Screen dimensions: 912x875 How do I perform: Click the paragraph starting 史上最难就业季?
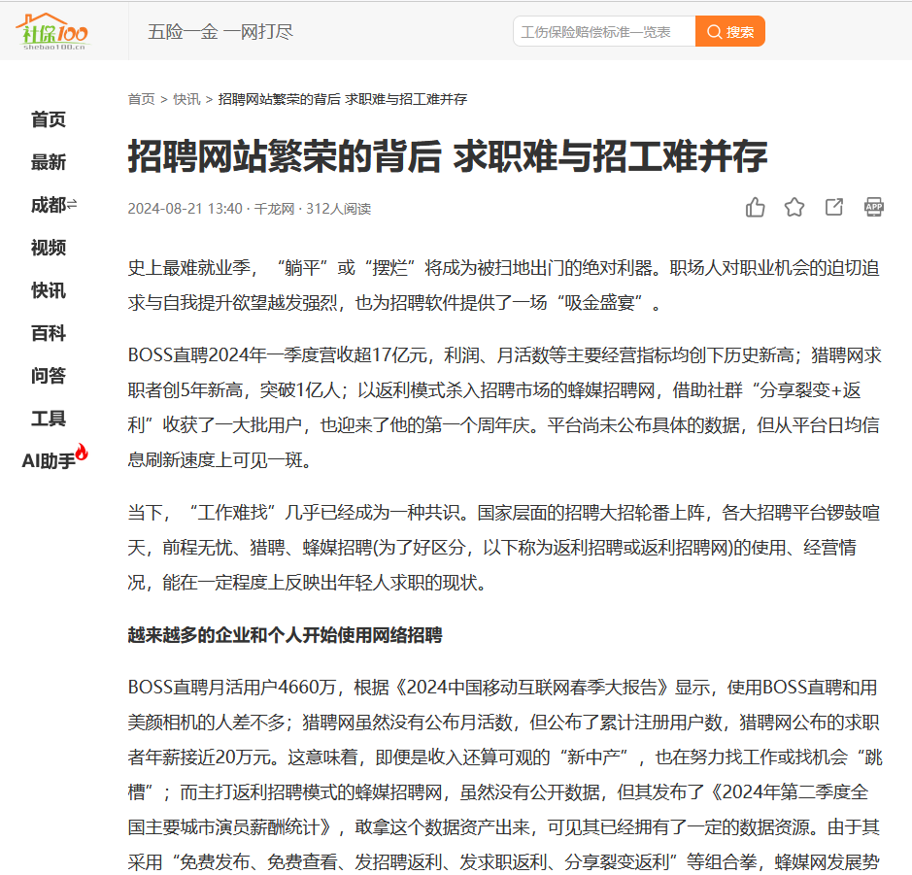click(504, 286)
